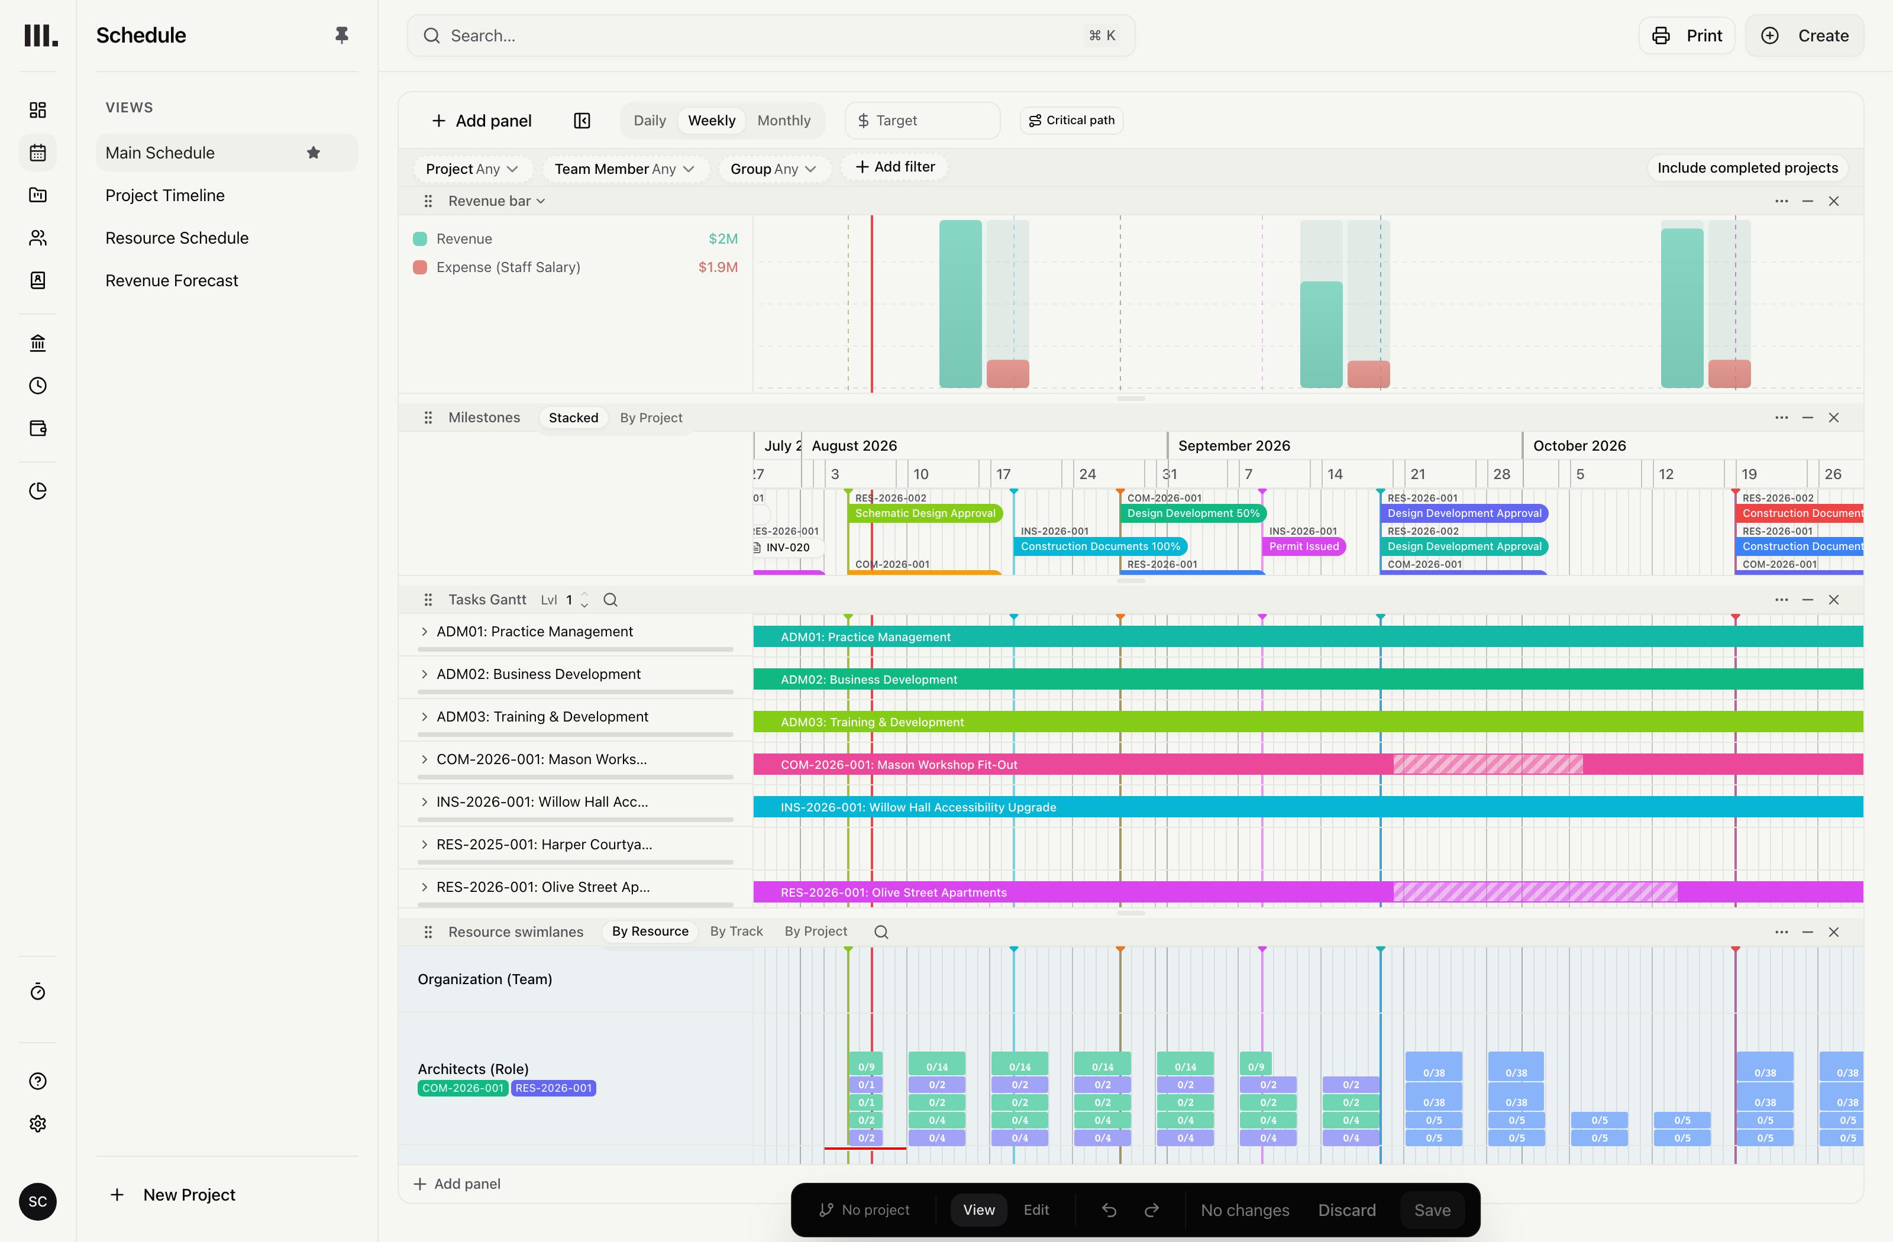Click the Expense (Staff Salary) color swatch
Screen dimensions: 1893x1242
click(420, 267)
